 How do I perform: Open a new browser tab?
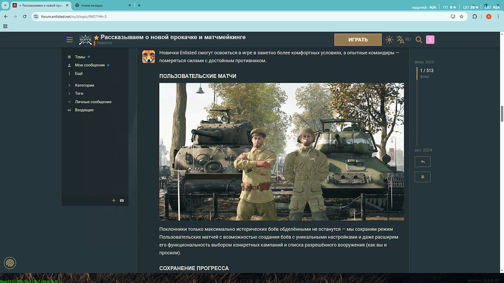[x=139, y=6]
